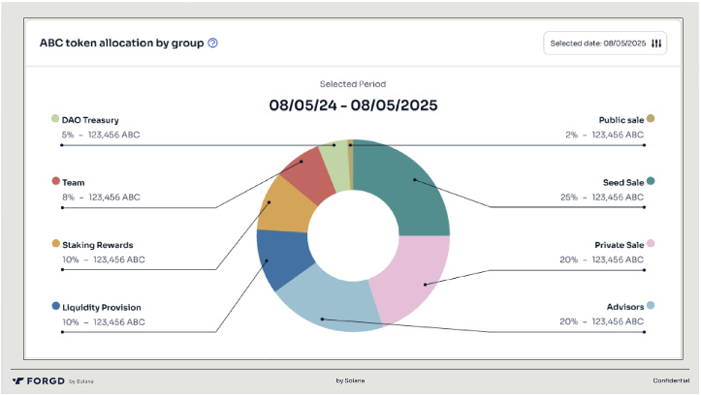This screenshot has height=395, width=701.
Task: Select the dark blue Liquidity Provision segment
Action: (281, 257)
